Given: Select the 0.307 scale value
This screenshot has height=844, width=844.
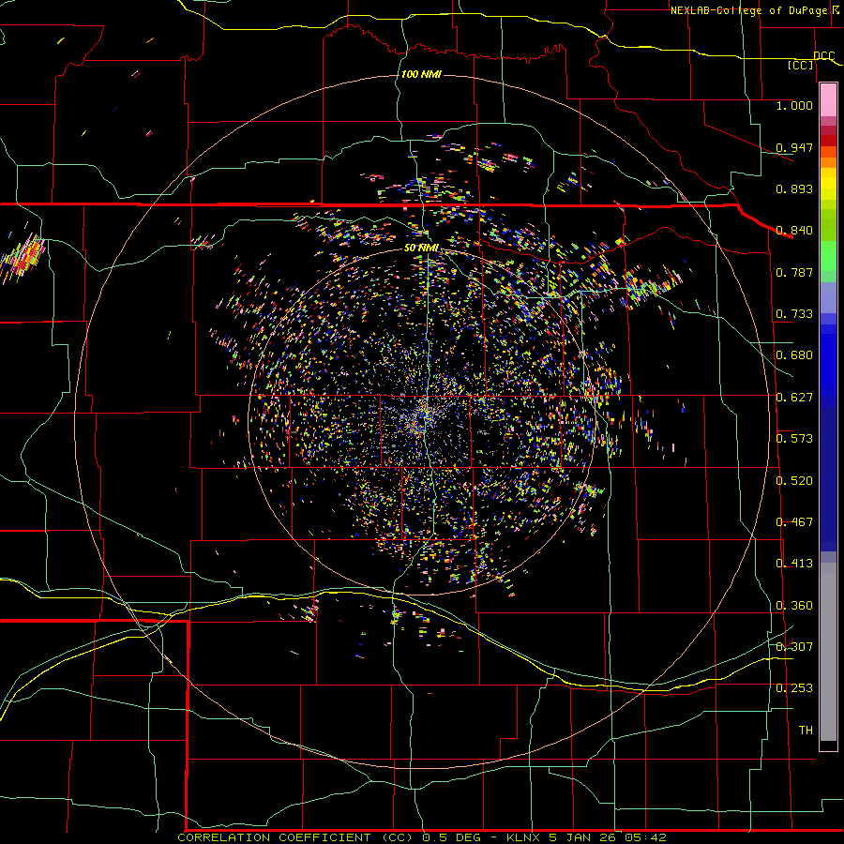Looking at the screenshot, I should pos(794,647).
